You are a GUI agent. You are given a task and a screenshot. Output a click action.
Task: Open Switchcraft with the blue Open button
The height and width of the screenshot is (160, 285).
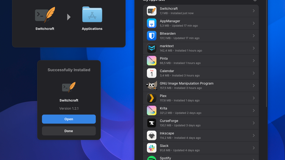[x=69, y=119]
